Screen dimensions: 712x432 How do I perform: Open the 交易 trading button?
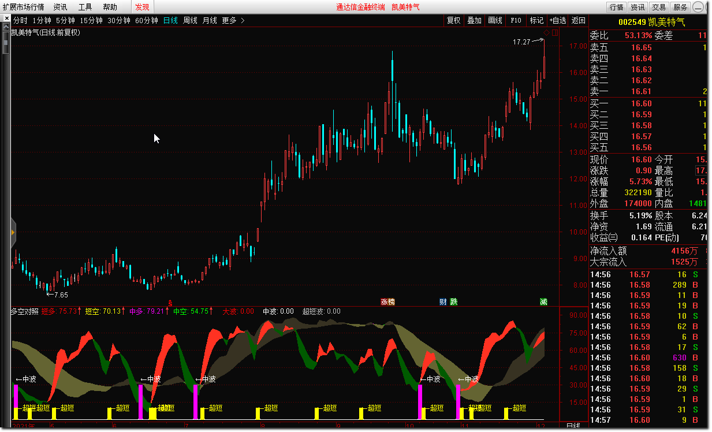pyautogui.click(x=659, y=7)
